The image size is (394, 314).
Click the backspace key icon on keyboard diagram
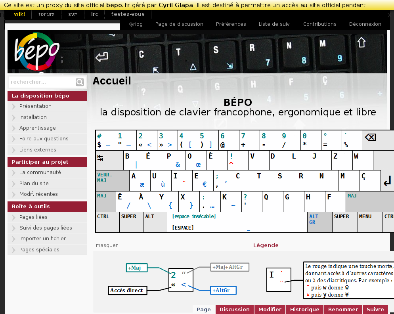(370, 137)
